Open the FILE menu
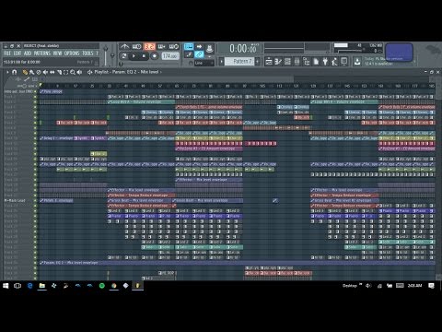 click(7, 53)
